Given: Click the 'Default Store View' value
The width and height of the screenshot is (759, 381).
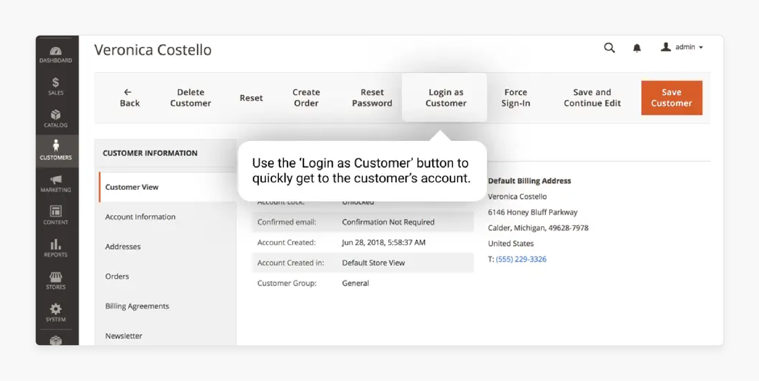Looking at the screenshot, I should 373,263.
